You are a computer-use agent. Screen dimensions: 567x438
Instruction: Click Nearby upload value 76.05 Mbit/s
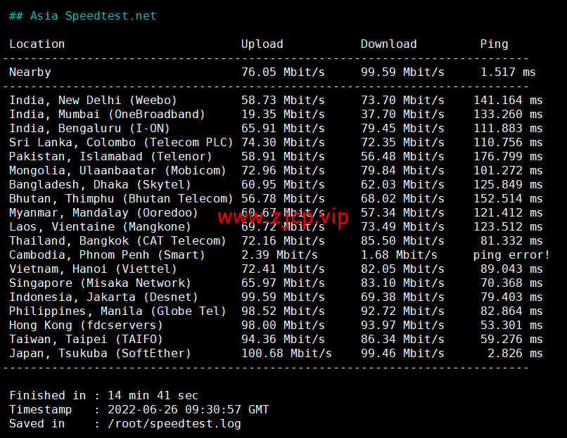click(x=283, y=72)
